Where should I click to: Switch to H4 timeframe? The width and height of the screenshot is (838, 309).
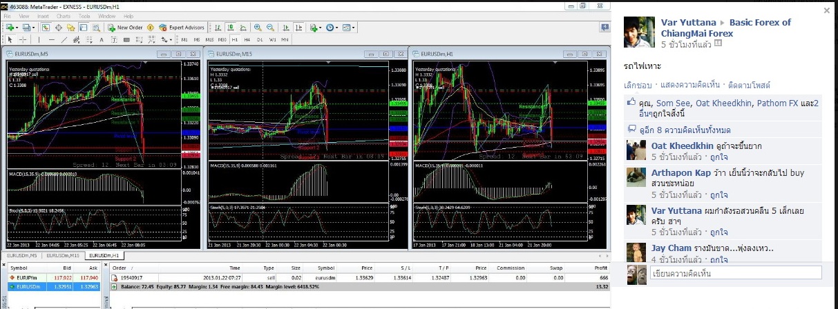coord(247,39)
